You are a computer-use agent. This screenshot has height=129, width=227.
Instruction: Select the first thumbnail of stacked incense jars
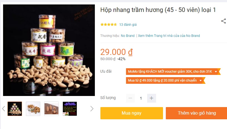click(x=15, y=109)
